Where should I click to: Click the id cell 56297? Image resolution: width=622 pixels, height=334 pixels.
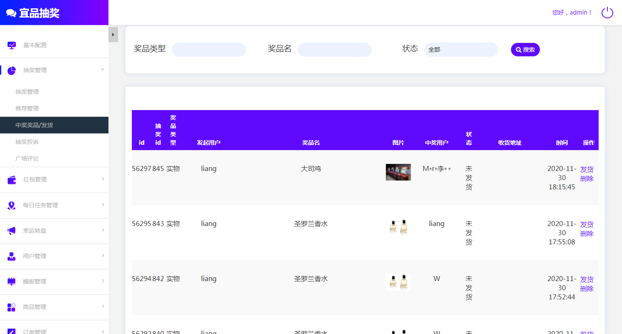coord(141,169)
